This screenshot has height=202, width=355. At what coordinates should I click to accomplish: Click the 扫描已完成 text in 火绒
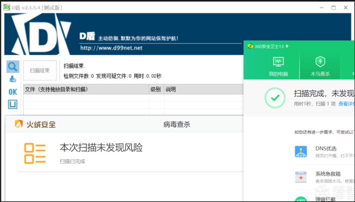[72, 161]
